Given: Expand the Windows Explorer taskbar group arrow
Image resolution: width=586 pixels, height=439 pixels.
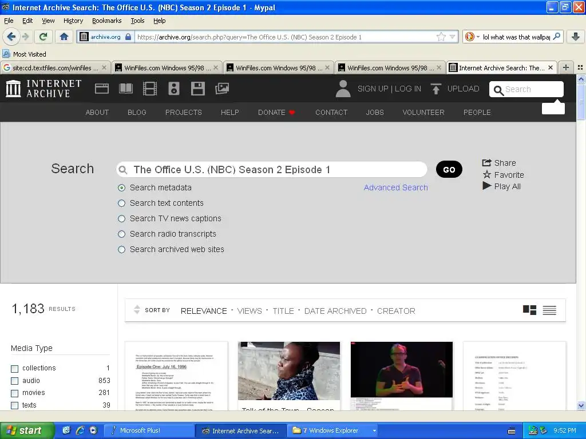Looking at the screenshot, I should point(374,431).
